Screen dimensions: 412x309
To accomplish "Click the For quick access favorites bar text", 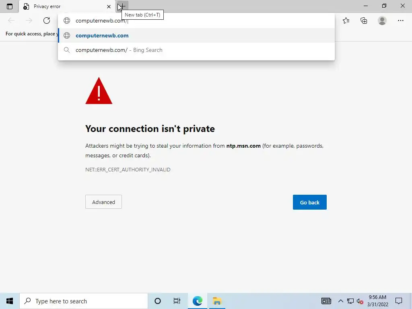I will pos(31,34).
